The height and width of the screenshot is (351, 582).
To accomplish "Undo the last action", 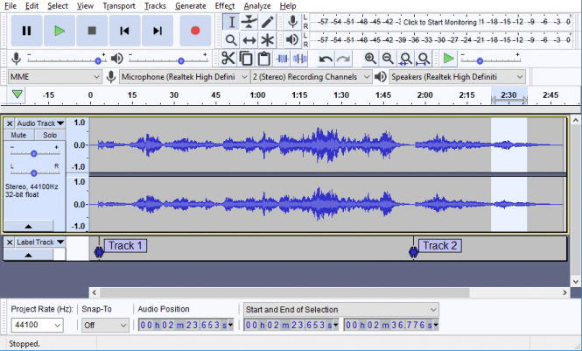I will pyautogui.click(x=326, y=59).
